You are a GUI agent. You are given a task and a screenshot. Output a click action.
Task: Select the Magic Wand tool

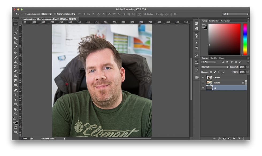point(15,38)
